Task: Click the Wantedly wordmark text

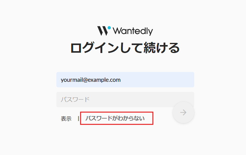Action: click(x=133, y=31)
